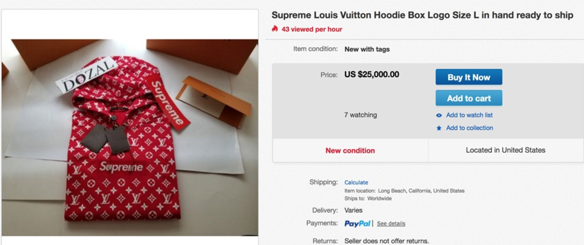The height and width of the screenshot is (245, 584).
Task: Open the Add to watch list link
Action: pyautogui.click(x=469, y=115)
